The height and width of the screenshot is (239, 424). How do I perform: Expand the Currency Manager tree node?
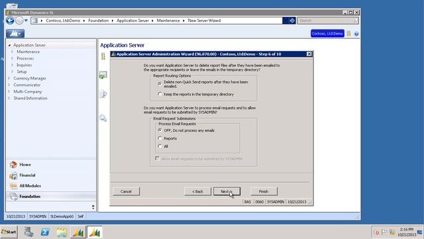[9, 78]
